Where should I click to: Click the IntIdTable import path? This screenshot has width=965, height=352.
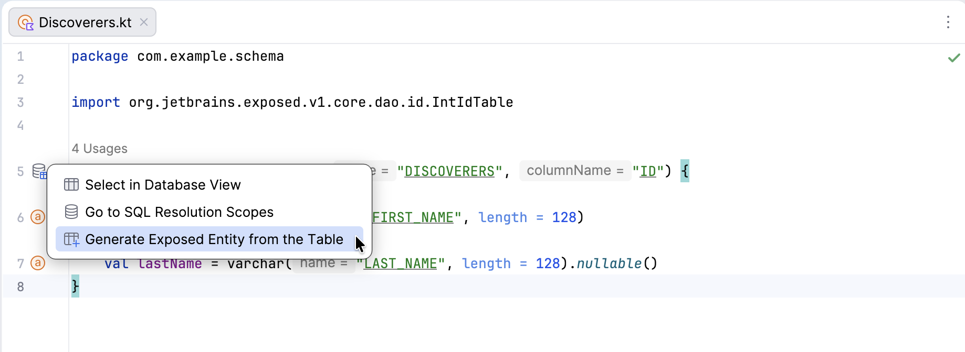(321, 103)
